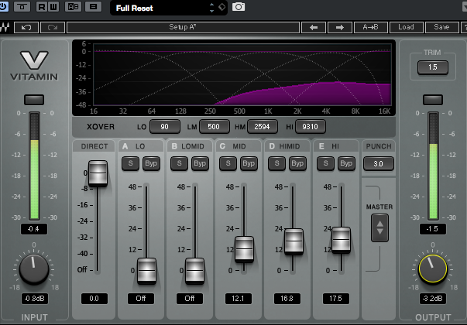The height and width of the screenshot is (325, 467).
Task: Click the undo arrow button
Action: [26, 27]
